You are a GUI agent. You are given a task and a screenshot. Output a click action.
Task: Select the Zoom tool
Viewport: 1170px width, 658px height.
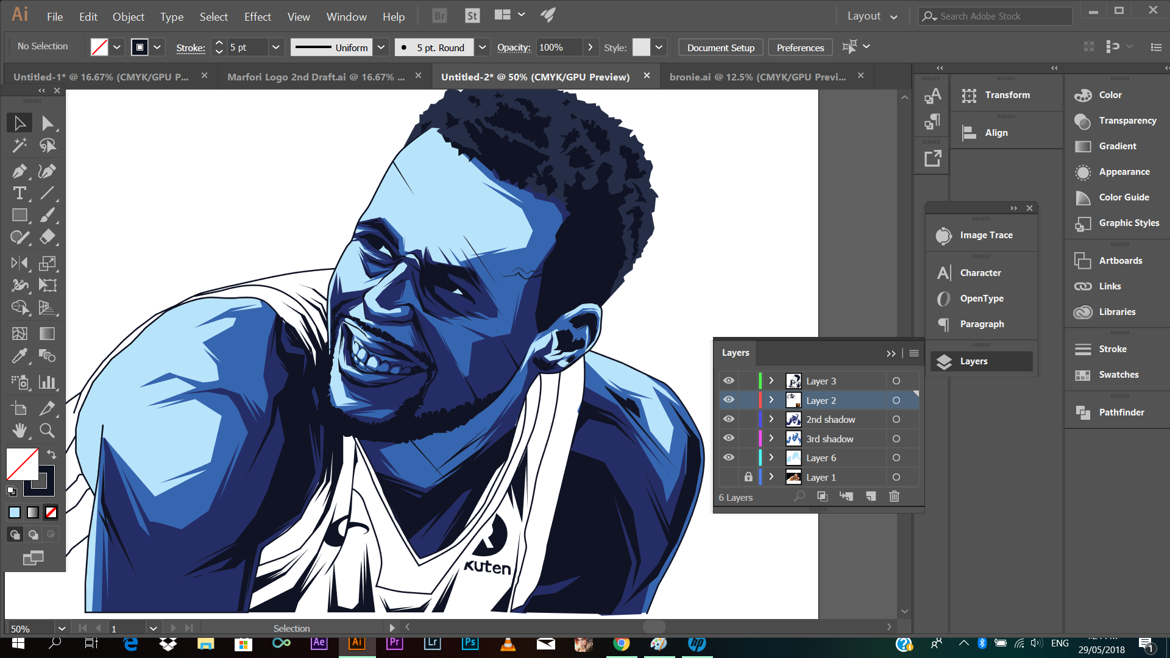[x=48, y=430]
